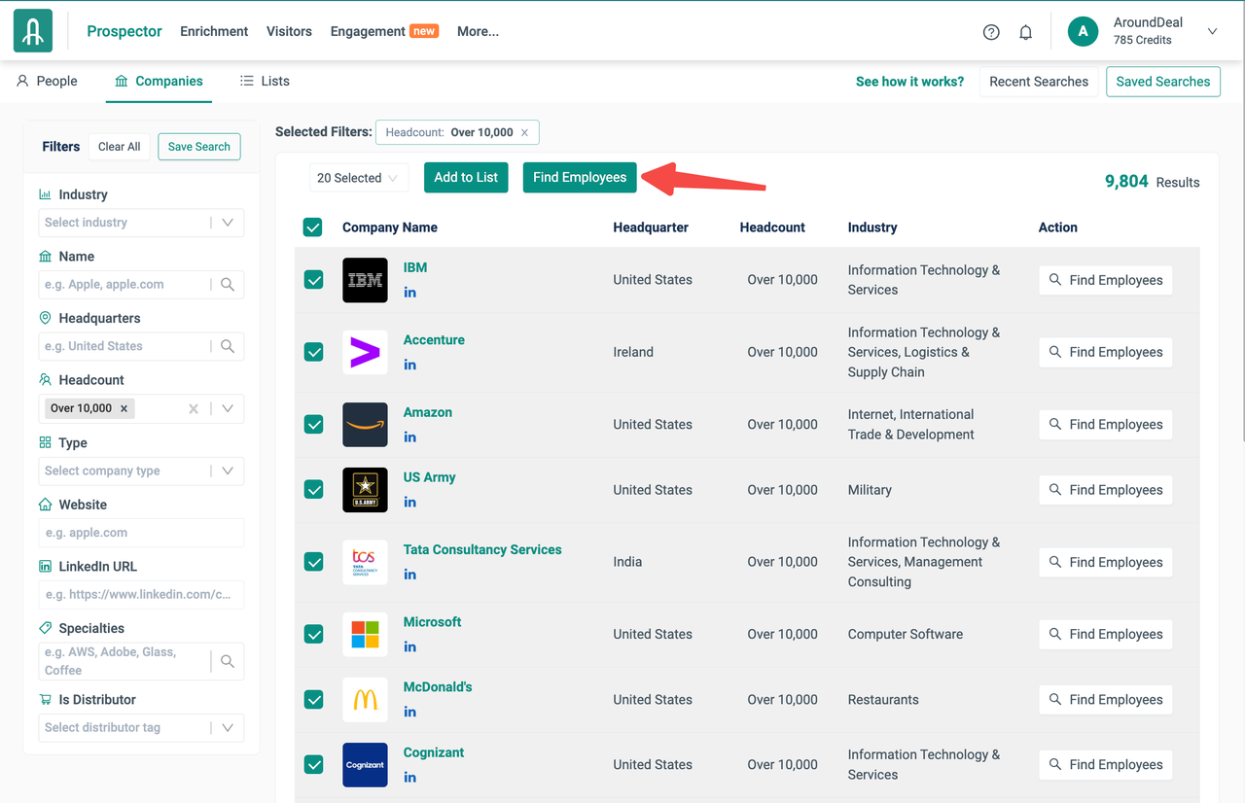Open the notifications bell icon

pyautogui.click(x=1025, y=32)
